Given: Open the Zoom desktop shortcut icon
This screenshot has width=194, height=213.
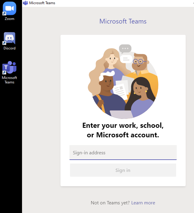Looking at the screenshot, I should point(9,8).
